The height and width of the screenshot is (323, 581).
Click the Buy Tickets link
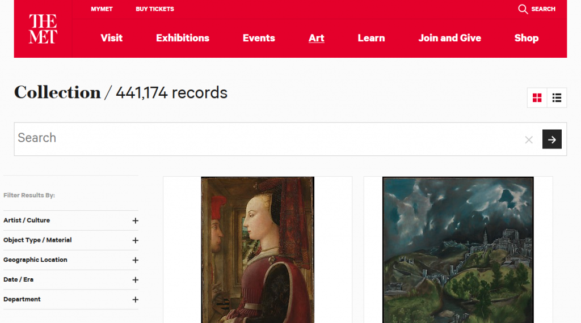(x=155, y=9)
